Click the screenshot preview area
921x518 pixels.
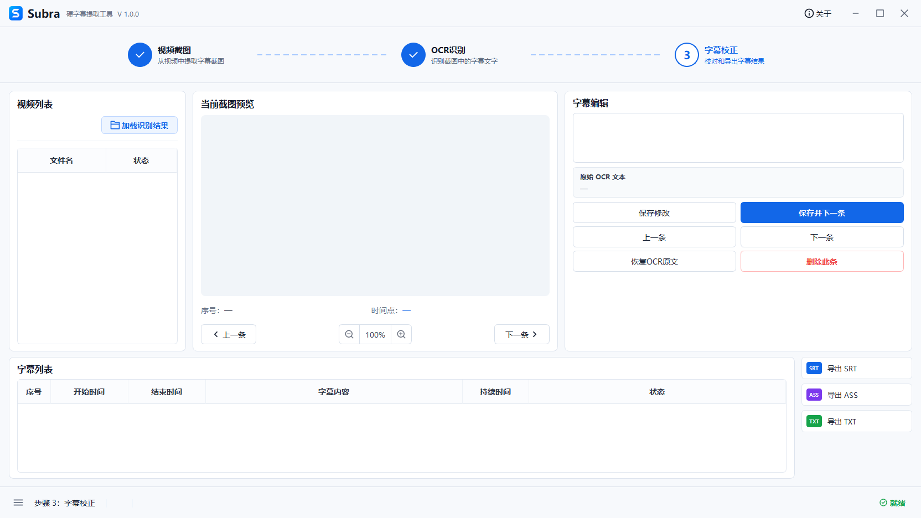click(x=375, y=205)
